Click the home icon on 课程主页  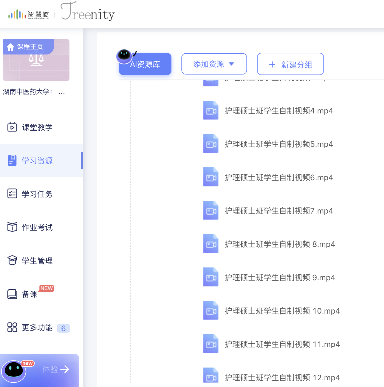(11, 47)
